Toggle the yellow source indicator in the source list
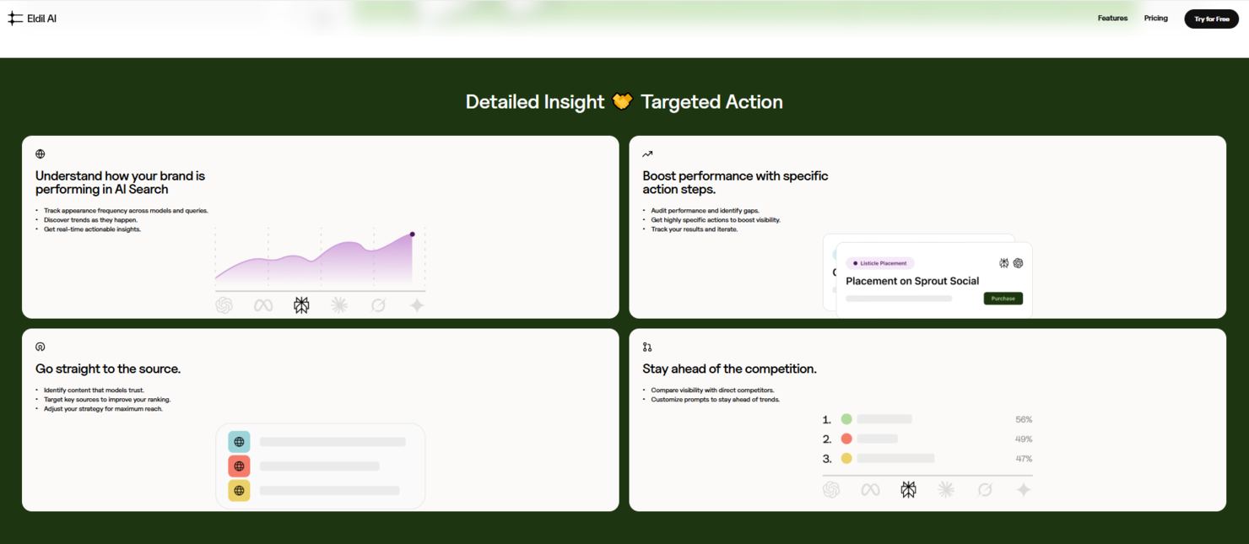The height and width of the screenshot is (544, 1249). tap(239, 490)
